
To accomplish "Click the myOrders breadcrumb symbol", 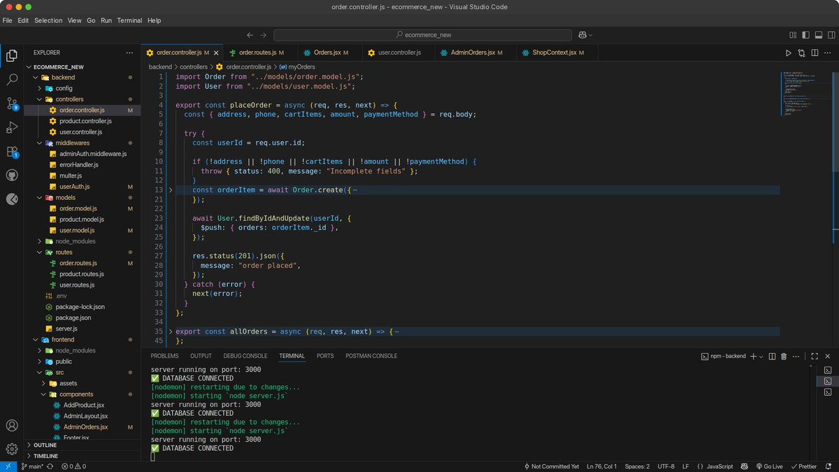I will (297, 66).
